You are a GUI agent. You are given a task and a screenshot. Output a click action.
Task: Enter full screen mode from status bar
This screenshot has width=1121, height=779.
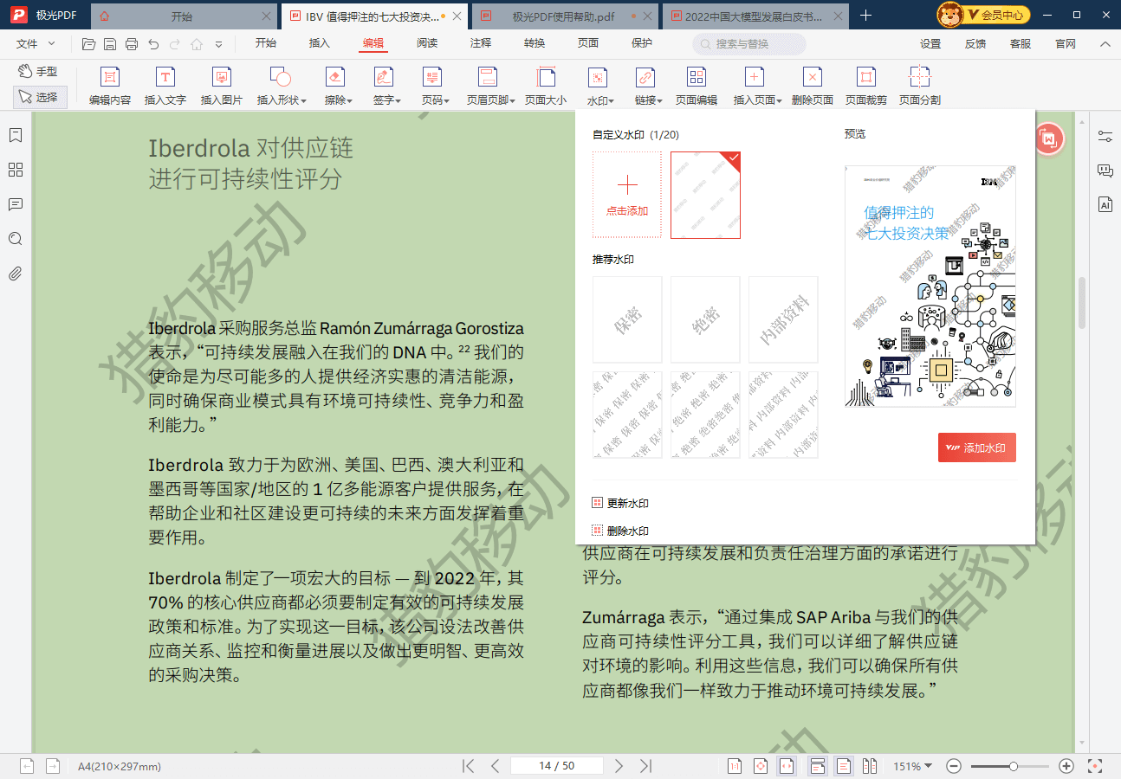[x=1095, y=766]
